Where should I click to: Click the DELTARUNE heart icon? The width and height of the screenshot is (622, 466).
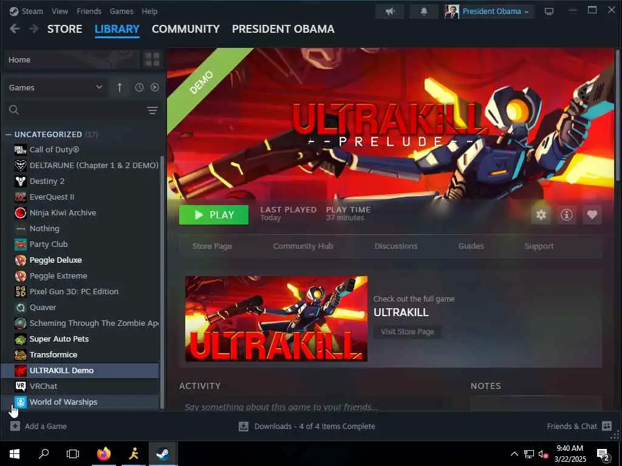21,165
